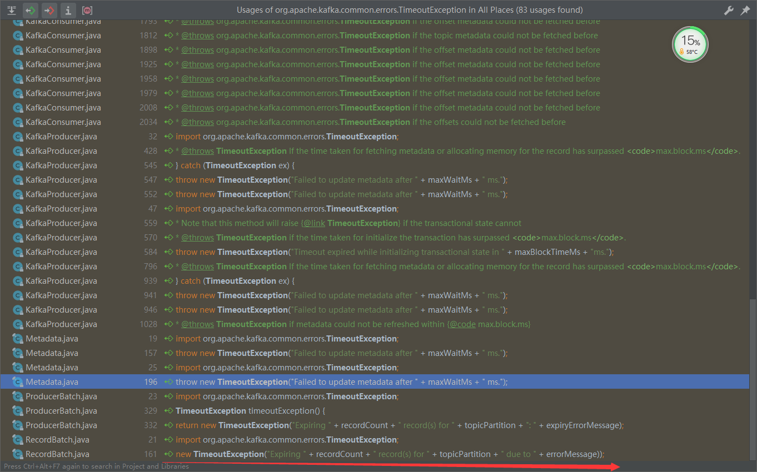This screenshot has height=472, width=757.
Task: Click the usage arrow icon on KafkaProducer.java line 32
Action: 168,137
